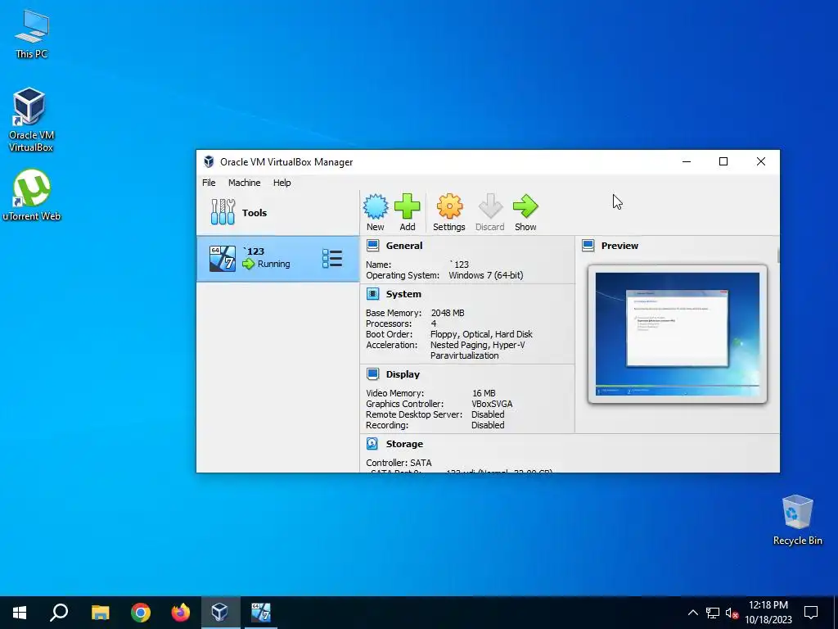This screenshot has width=838, height=629.
Task: Click the VirtualBox logo in title bar
Action: 209,161
